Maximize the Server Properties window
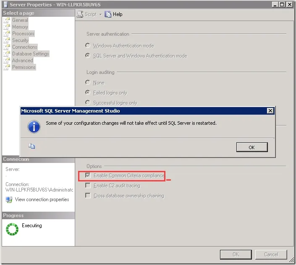The image size is (296, 265). 282,4
